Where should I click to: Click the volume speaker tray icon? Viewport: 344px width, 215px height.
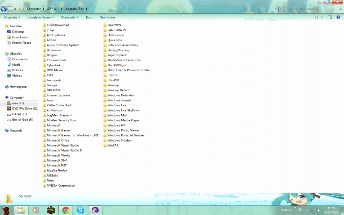click(x=318, y=210)
